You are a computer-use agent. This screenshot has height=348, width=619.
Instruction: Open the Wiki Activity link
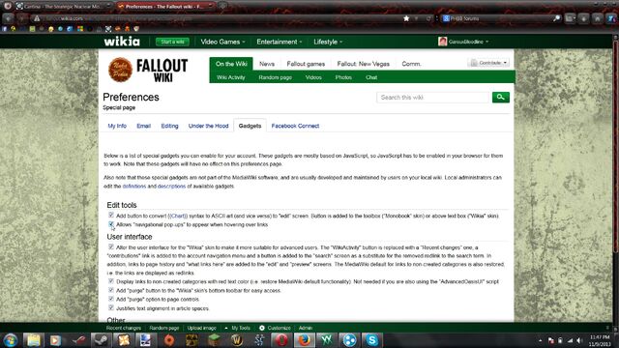click(x=231, y=77)
